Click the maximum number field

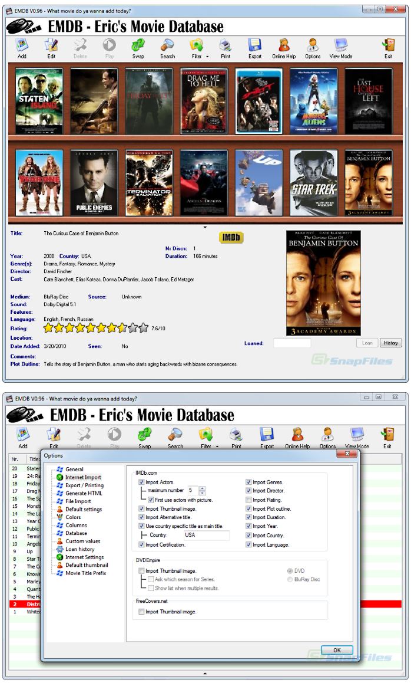click(193, 491)
